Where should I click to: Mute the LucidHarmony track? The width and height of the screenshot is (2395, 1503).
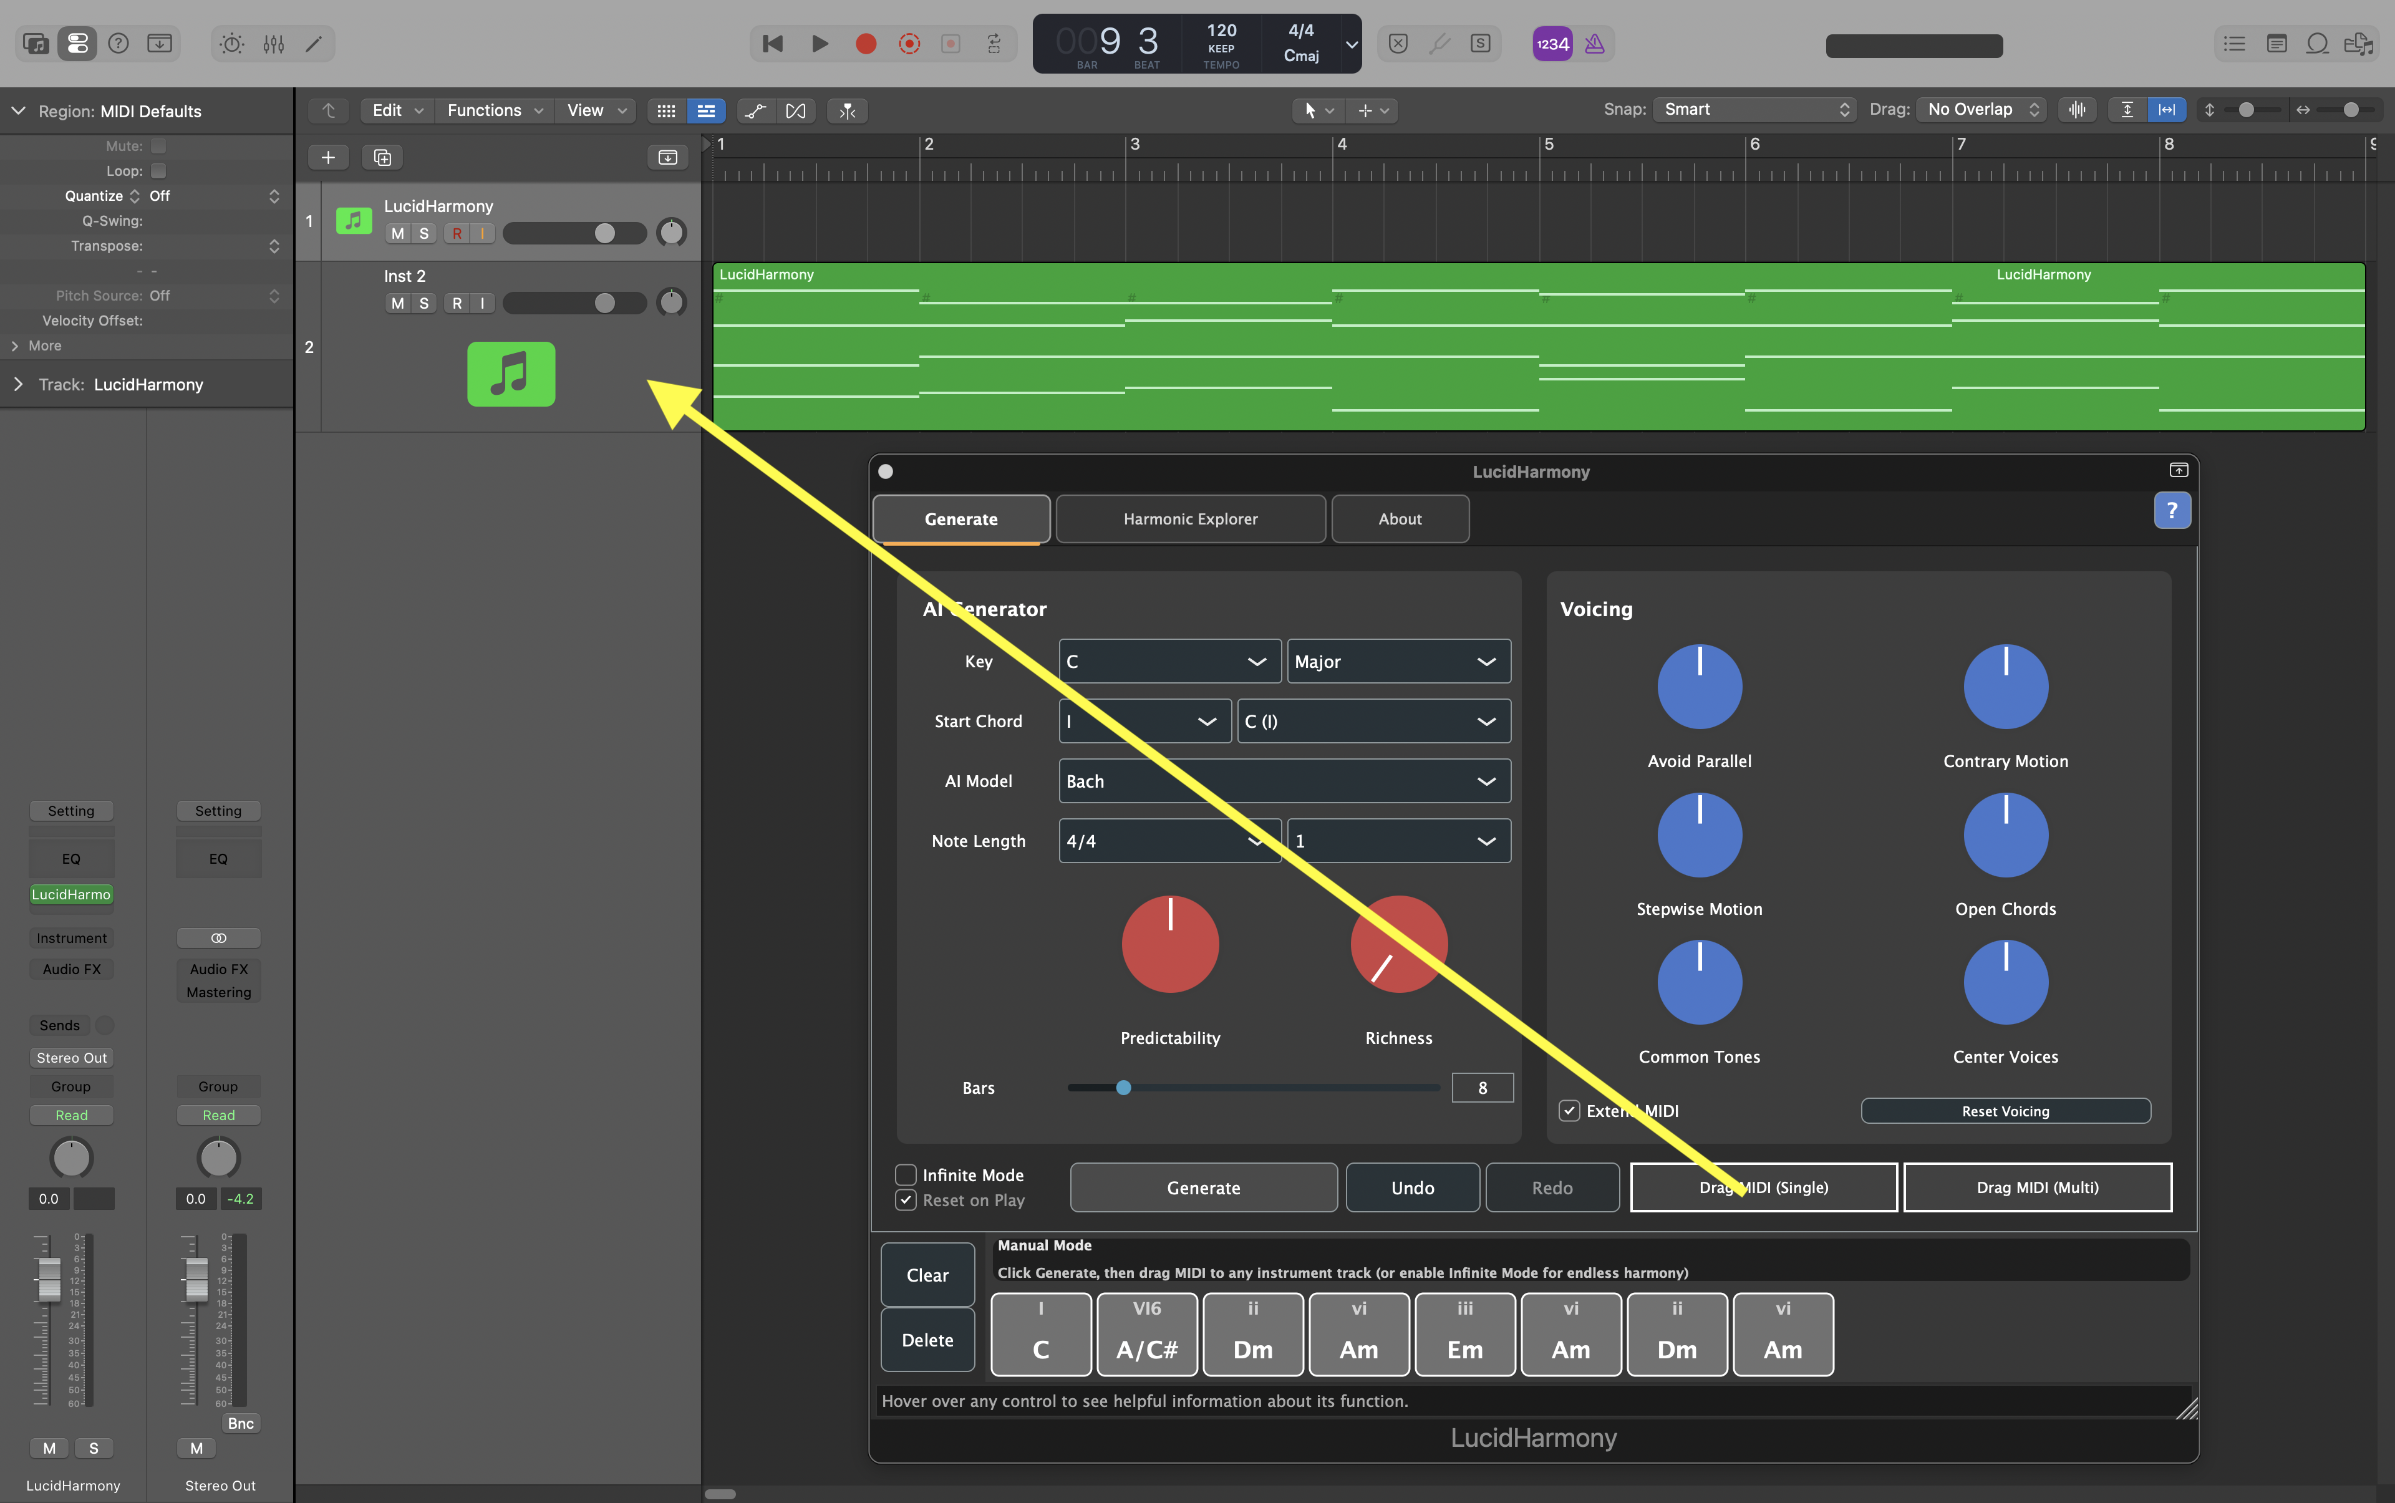click(x=398, y=234)
